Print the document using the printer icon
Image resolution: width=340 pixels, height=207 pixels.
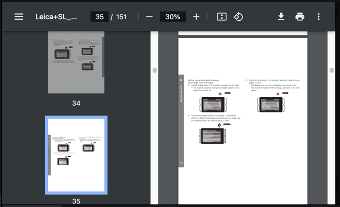[x=300, y=17]
